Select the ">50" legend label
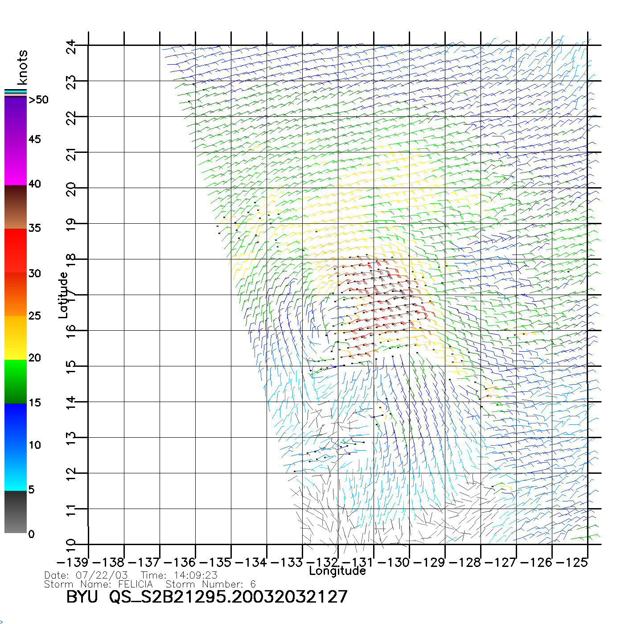Image resolution: width=633 pixels, height=624 pixels. [x=38, y=100]
